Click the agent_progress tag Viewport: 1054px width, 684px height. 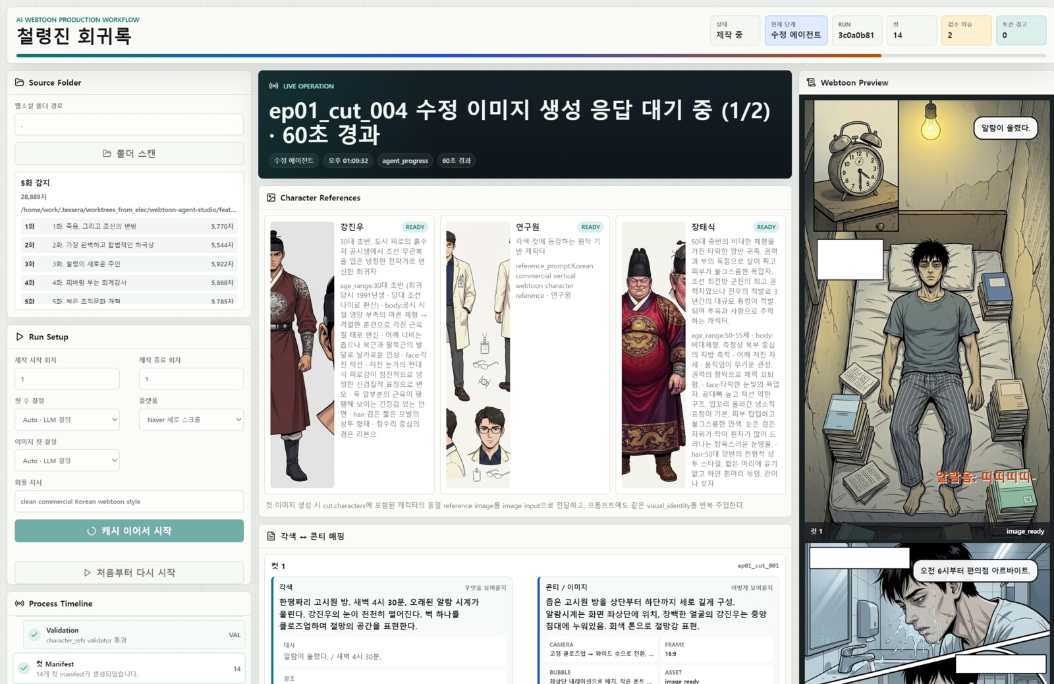405,161
